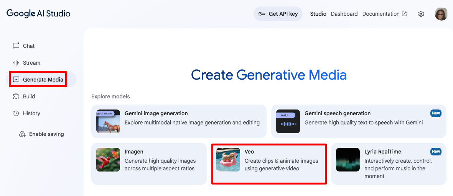This screenshot has width=453, height=196.
Task: Click the hummingbird thumbnail for Imagen
Action: [108, 160]
